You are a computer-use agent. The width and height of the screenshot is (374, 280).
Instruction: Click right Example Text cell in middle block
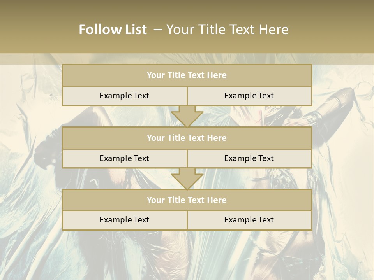(x=249, y=159)
